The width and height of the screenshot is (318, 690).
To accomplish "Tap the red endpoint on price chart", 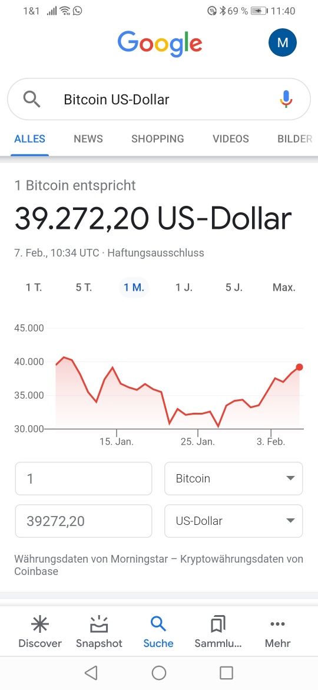I will (300, 367).
